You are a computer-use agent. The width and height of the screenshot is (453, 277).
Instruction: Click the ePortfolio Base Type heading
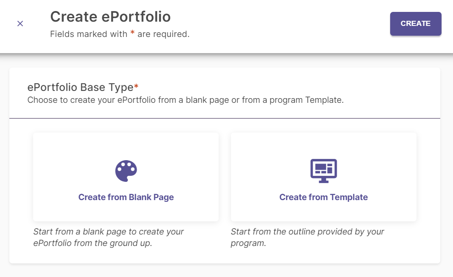81,87
